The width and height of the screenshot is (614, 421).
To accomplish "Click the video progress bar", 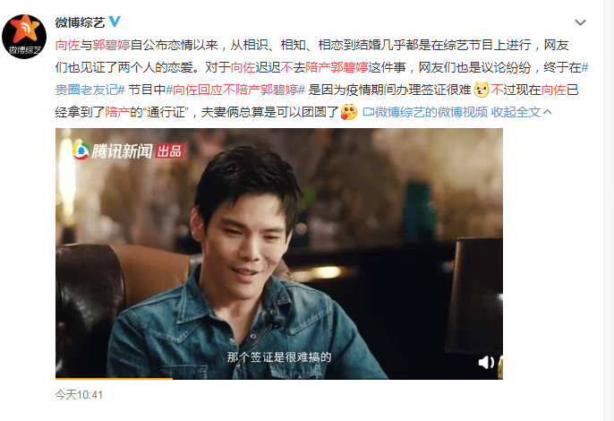I will point(279,378).
